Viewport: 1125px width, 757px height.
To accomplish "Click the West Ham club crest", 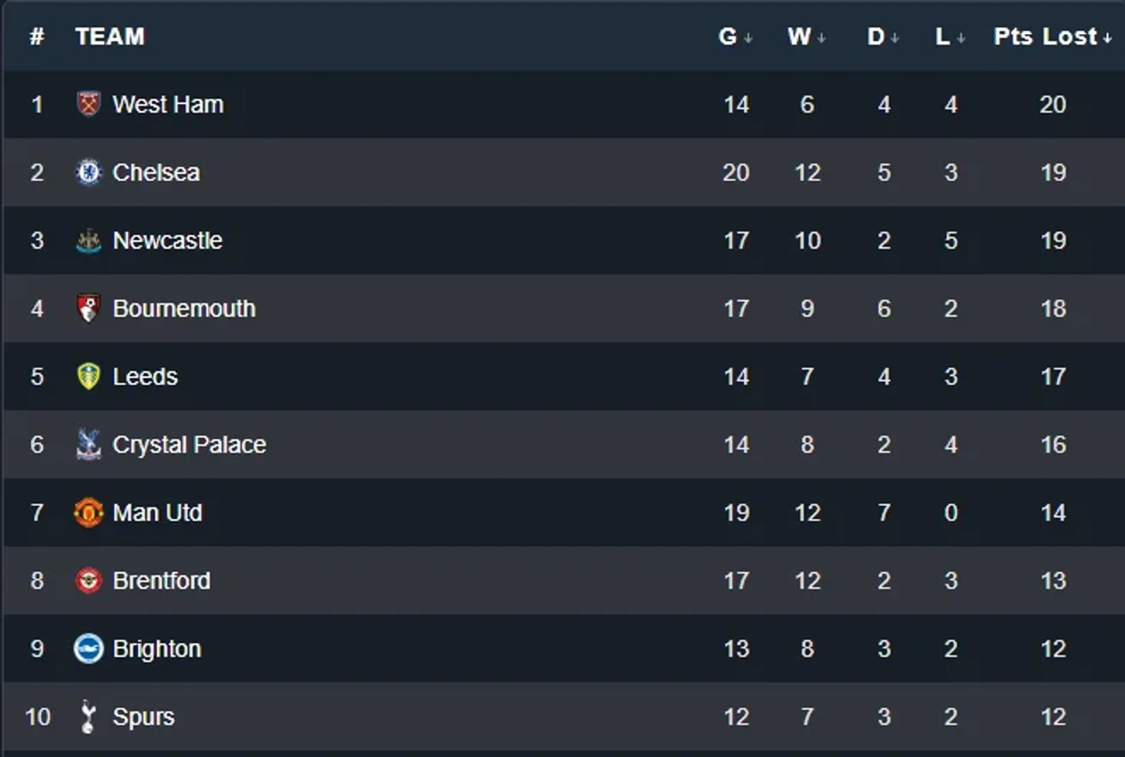I will point(89,104).
